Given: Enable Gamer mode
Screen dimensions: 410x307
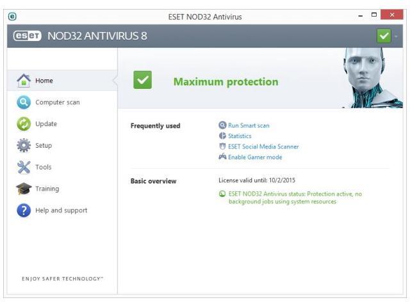Looking at the screenshot, I should point(255,157).
